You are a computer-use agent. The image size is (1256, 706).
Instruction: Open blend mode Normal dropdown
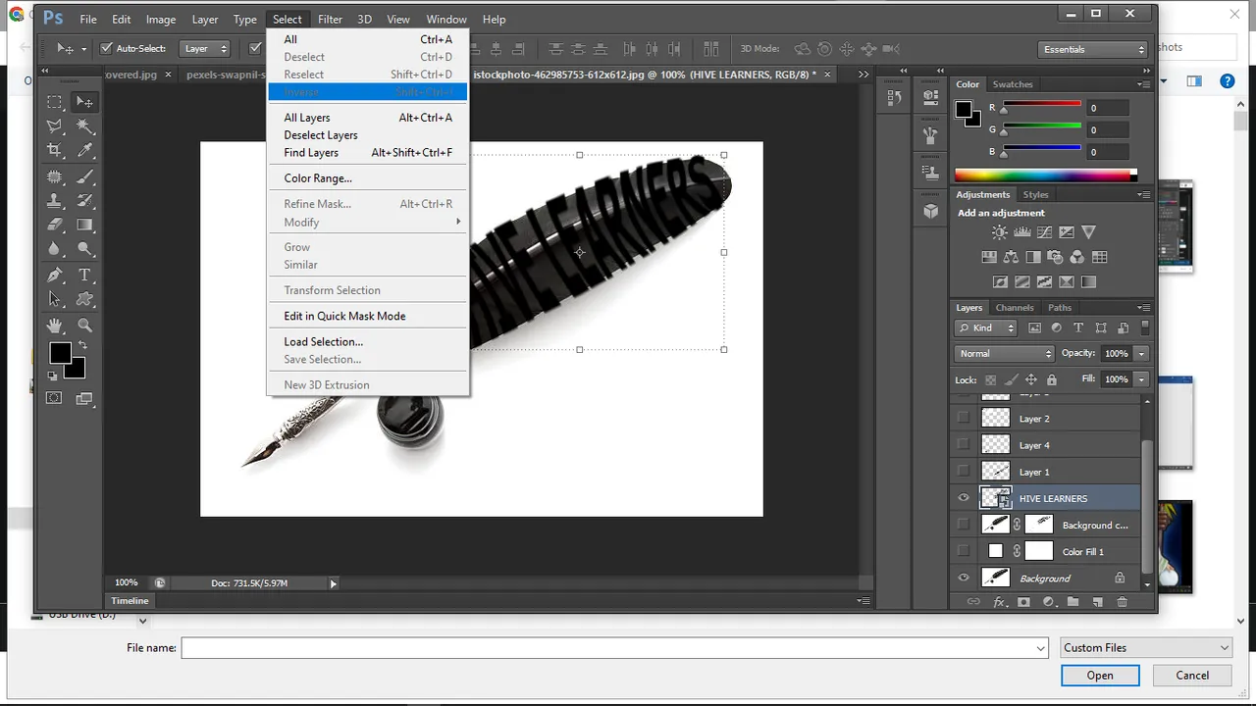coord(1004,353)
